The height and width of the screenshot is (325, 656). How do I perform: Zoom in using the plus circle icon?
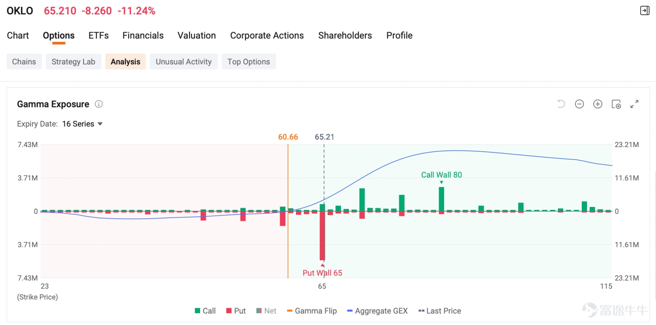[x=598, y=104]
